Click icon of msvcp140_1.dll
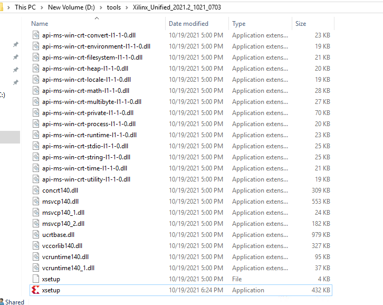This screenshot has height=305, width=383. point(36,212)
